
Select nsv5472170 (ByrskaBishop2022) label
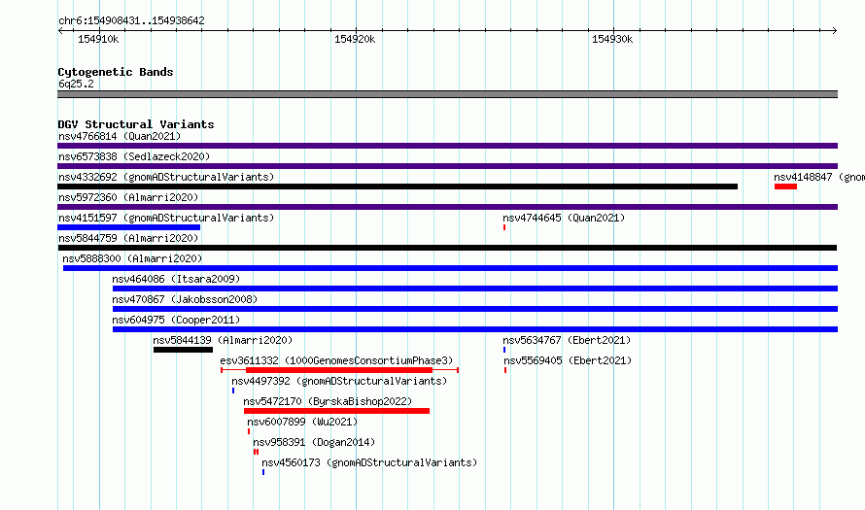point(328,401)
